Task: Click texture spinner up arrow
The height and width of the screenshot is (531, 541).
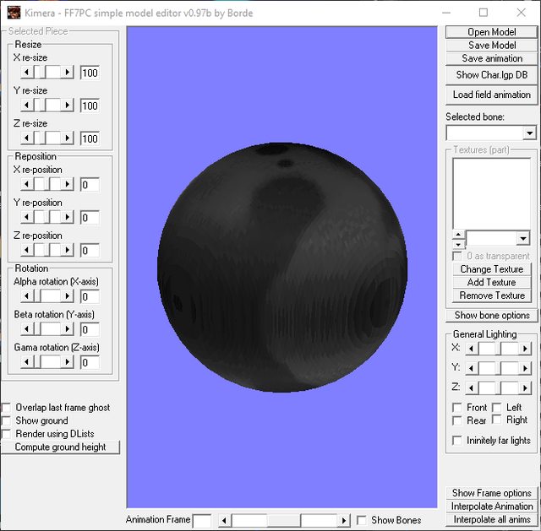Action: pyautogui.click(x=458, y=235)
